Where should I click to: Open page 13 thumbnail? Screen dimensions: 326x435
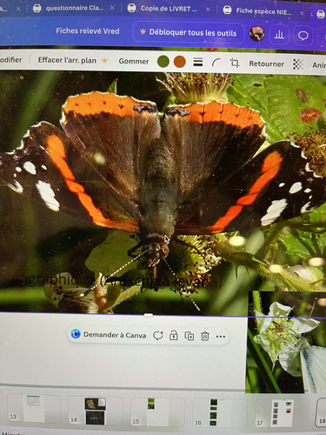(x=34, y=408)
